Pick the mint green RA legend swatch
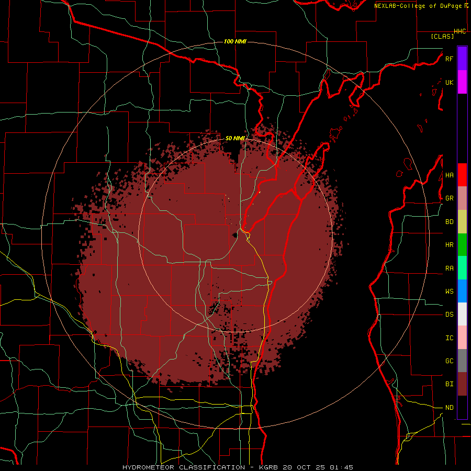 click(462, 268)
